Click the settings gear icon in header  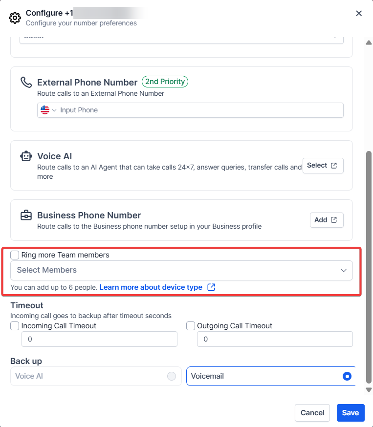pyautogui.click(x=15, y=18)
